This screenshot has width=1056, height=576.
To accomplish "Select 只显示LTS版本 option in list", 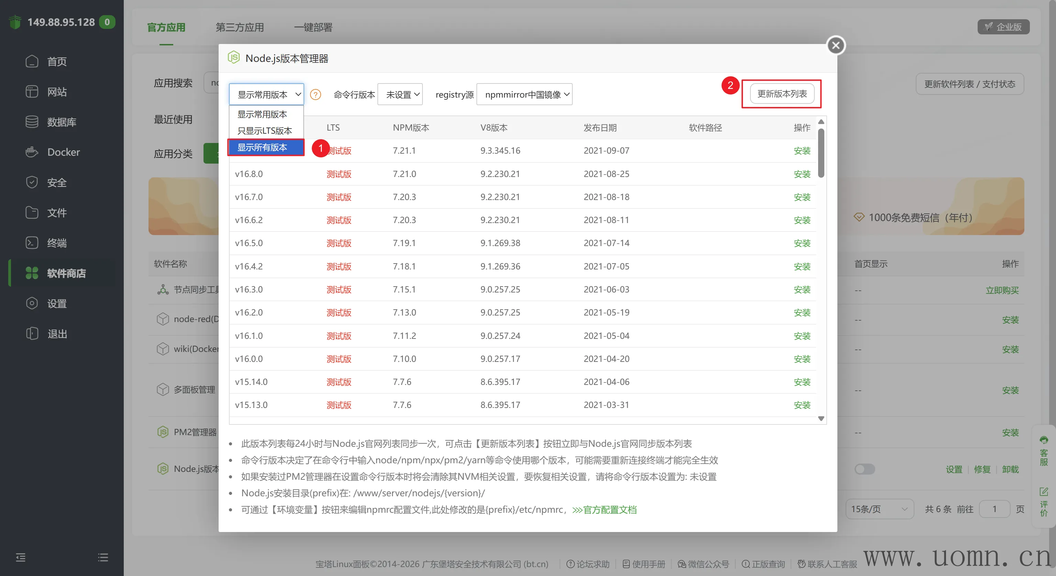I will [265, 131].
